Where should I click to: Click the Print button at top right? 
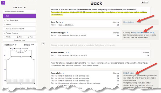(145, 2)
